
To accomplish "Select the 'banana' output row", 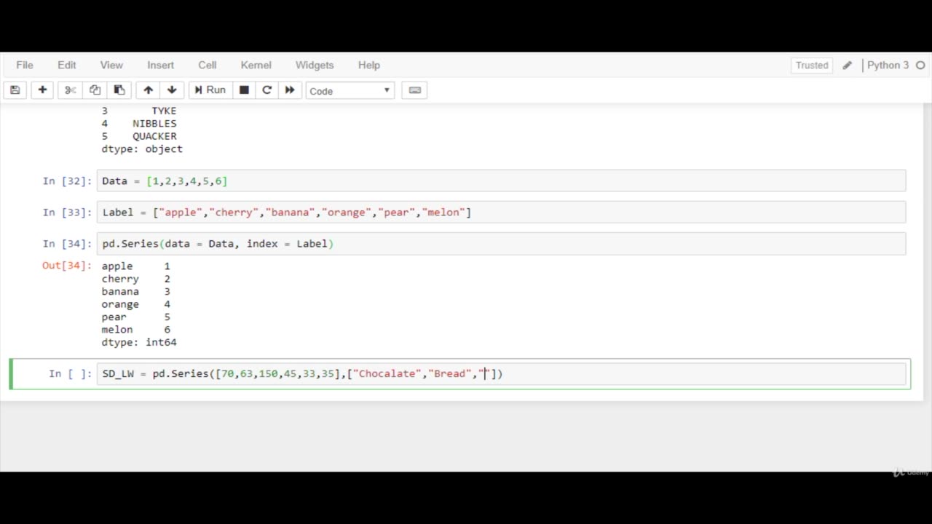I will 135,291.
